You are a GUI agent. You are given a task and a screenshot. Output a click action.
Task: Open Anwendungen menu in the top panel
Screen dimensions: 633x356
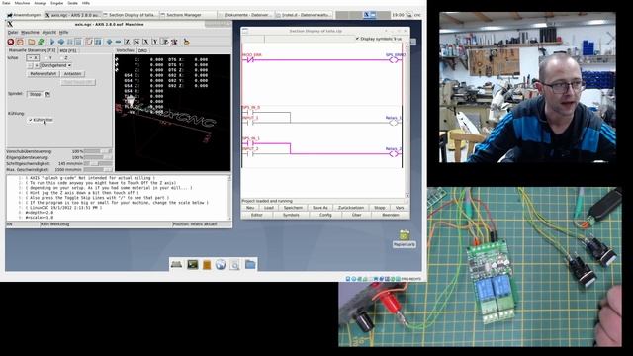[x=24, y=15]
